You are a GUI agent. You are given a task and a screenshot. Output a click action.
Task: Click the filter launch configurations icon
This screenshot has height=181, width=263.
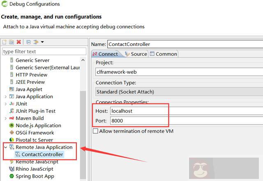pyautogui.click(x=36, y=42)
